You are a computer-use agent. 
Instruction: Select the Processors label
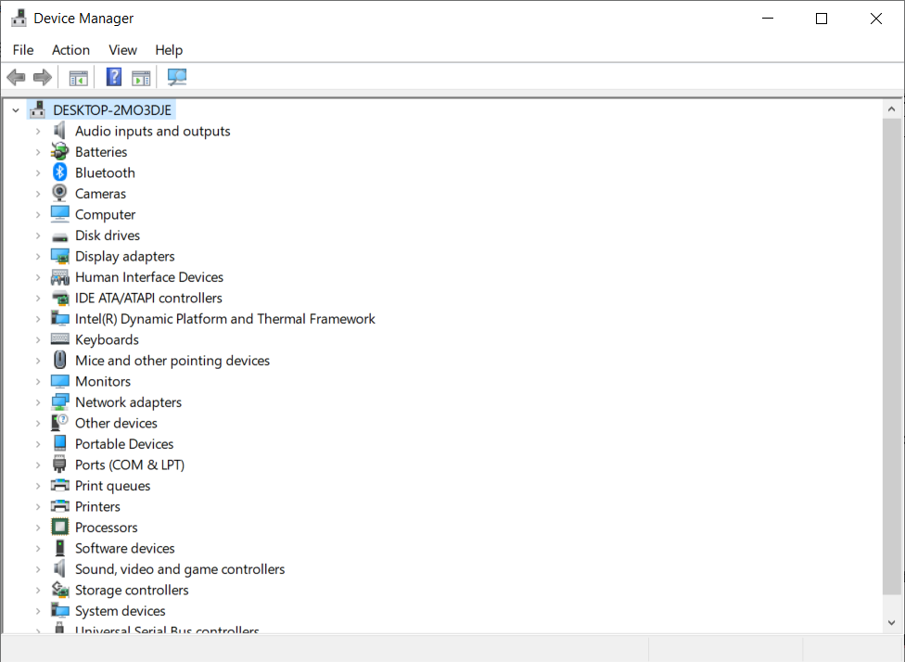click(107, 527)
